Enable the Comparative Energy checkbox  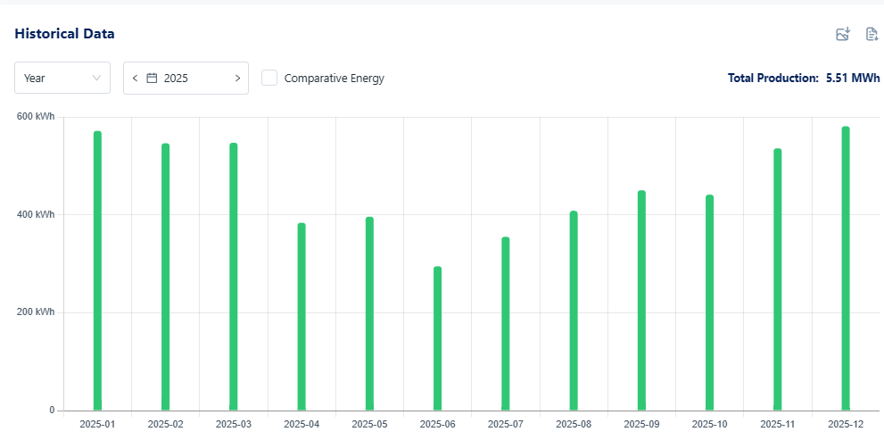tap(269, 78)
